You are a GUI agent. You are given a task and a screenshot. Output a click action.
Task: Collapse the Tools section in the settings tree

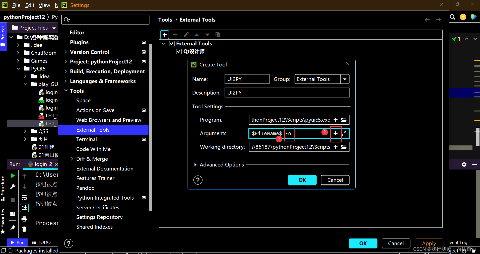tap(66, 91)
